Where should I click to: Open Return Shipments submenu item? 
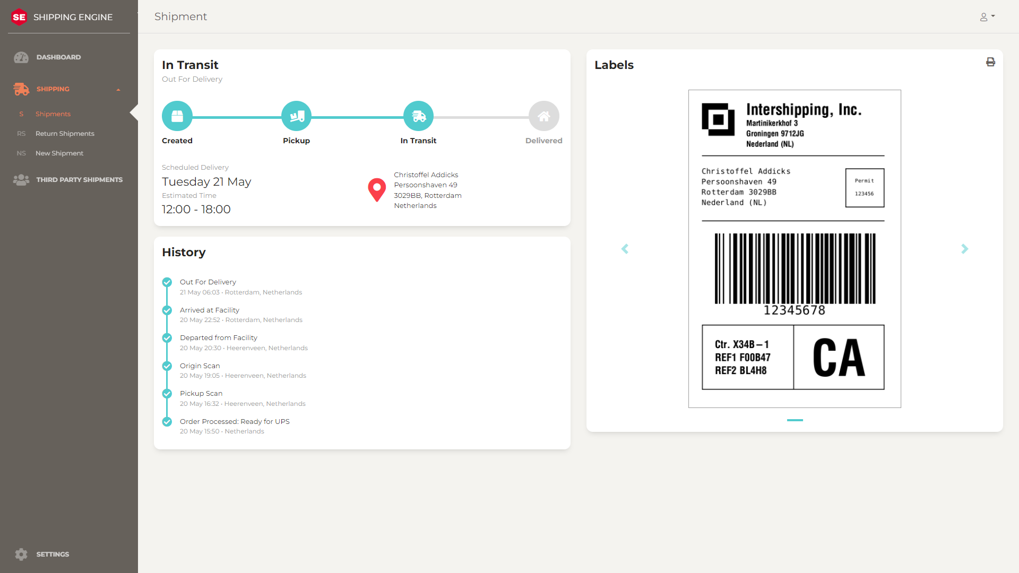[65, 134]
